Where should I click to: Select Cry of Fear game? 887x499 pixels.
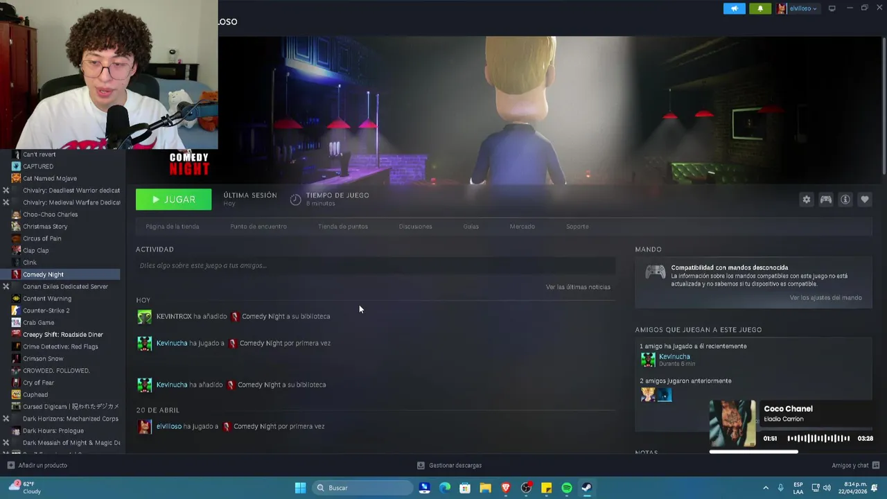(x=38, y=383)
